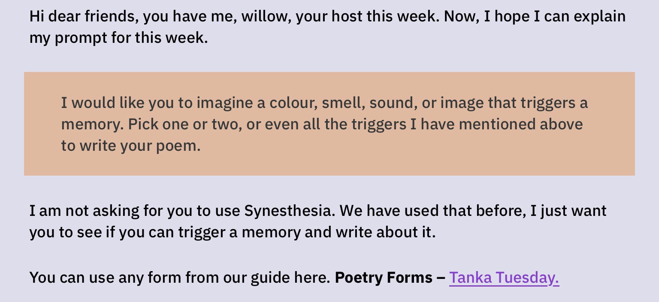Click the word 'smell' in the quote
Screen dimensions: 659x302
[342, 103]
